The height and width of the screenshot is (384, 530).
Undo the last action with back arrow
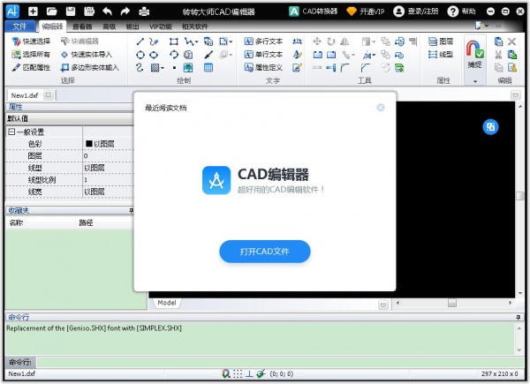pyautogui.click(x=107, y=11)
